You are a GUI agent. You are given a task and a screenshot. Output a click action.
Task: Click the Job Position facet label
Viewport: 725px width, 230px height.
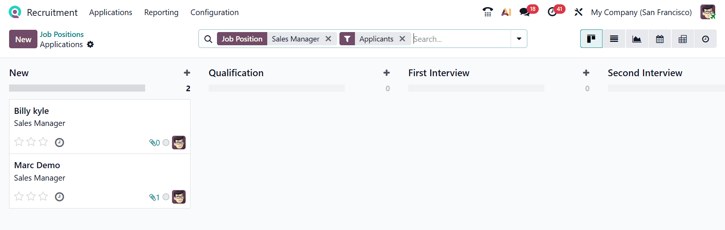coord(242,39)
